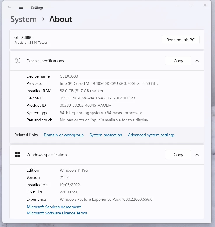The width and height of the screenshot is (215, 227).
Task: Go back with the back arrow
Action: tap(9, 7)
